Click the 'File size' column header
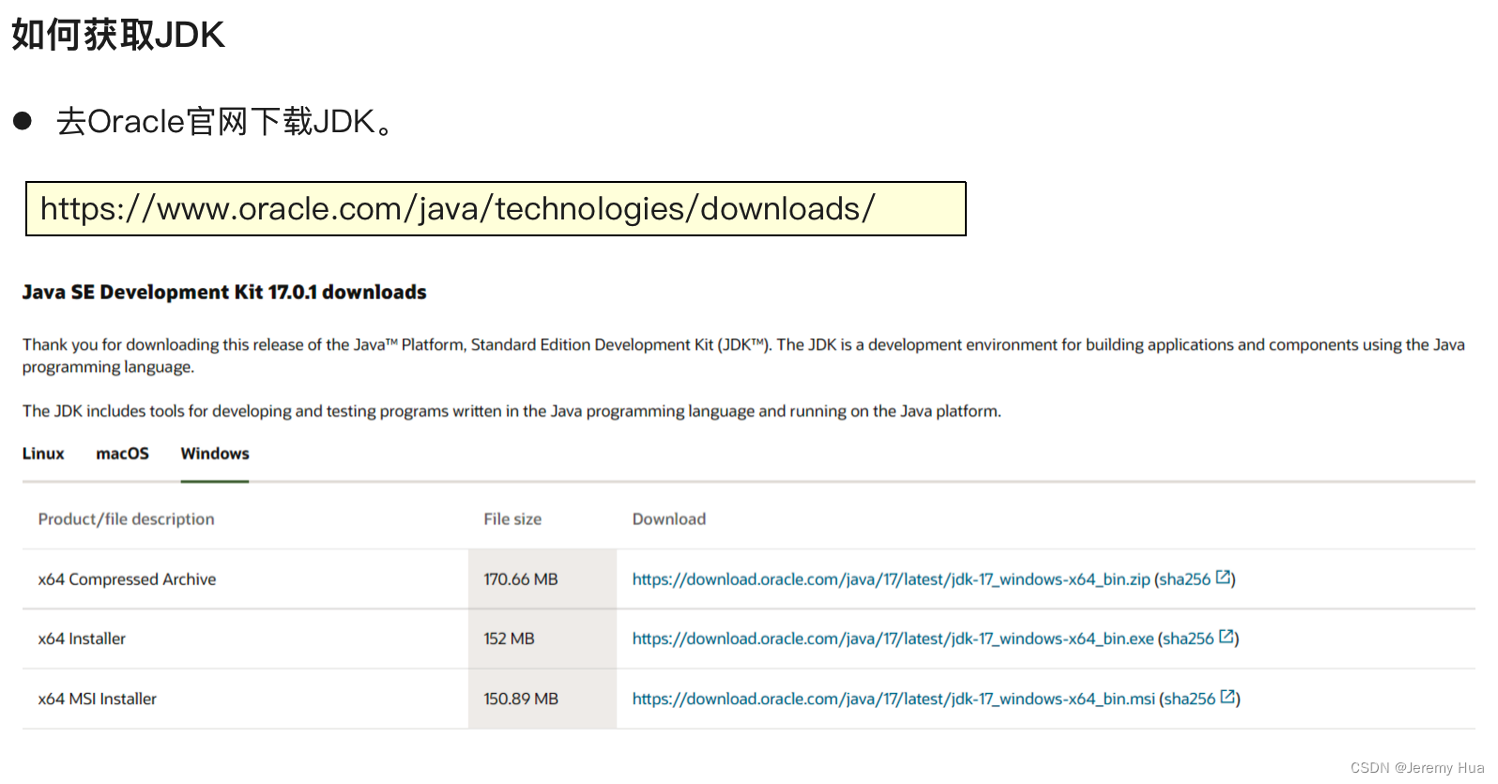 pyautogui.click(x=512, y=520)
